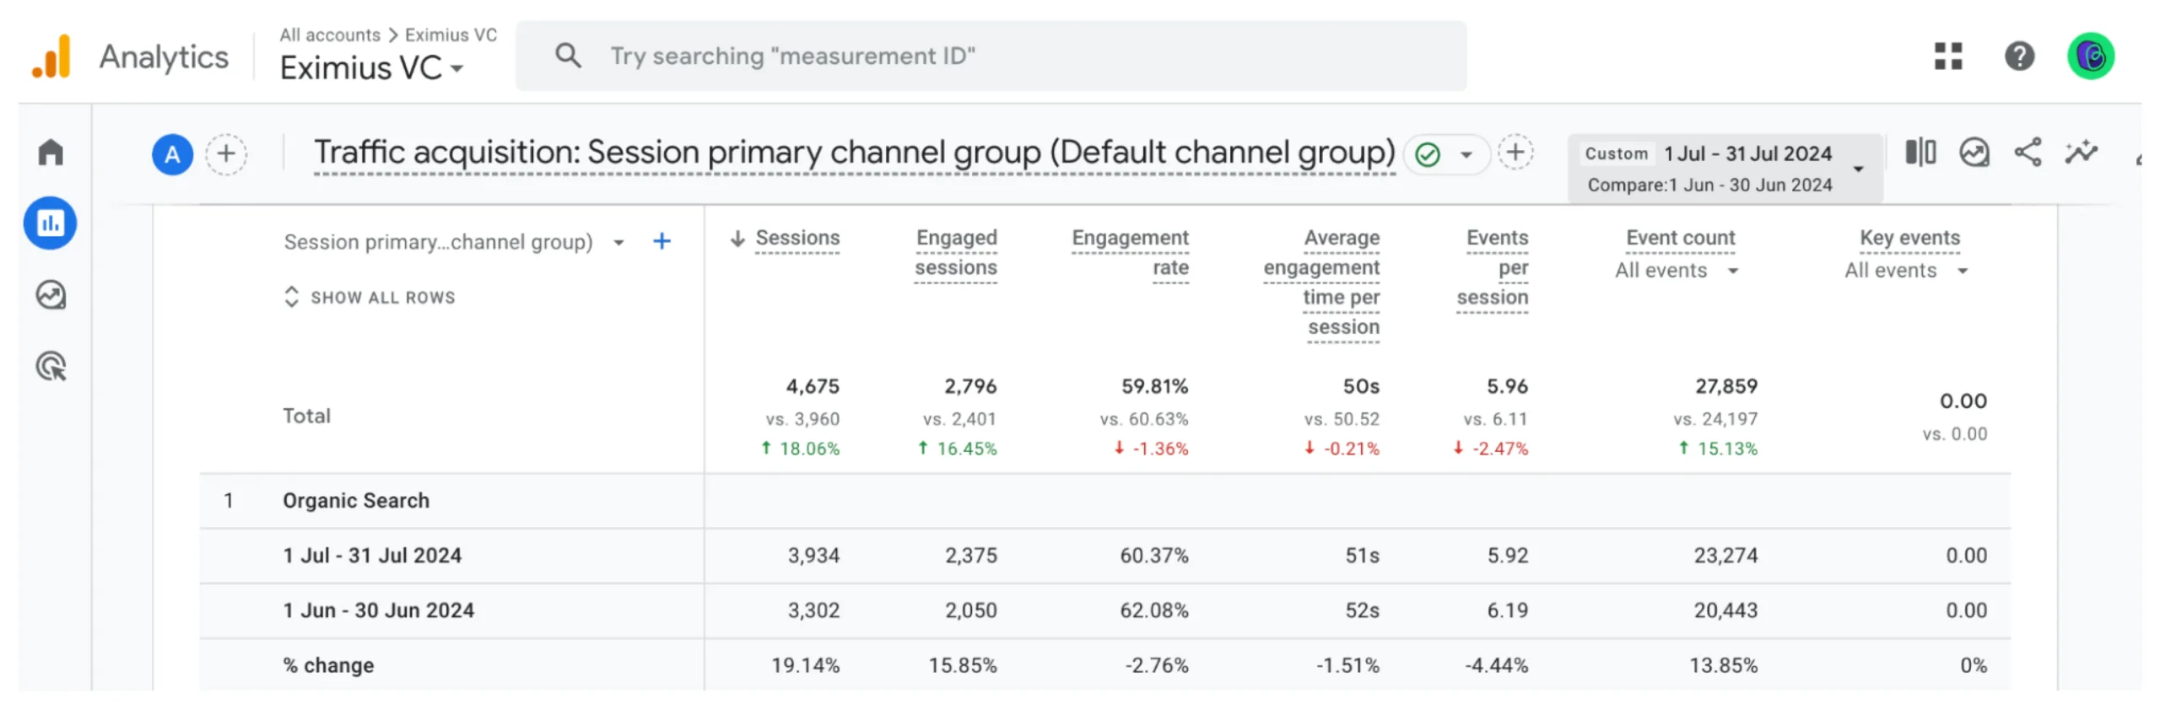
Task: Click the blue add-dimension plus button
Action: [662, 241]
